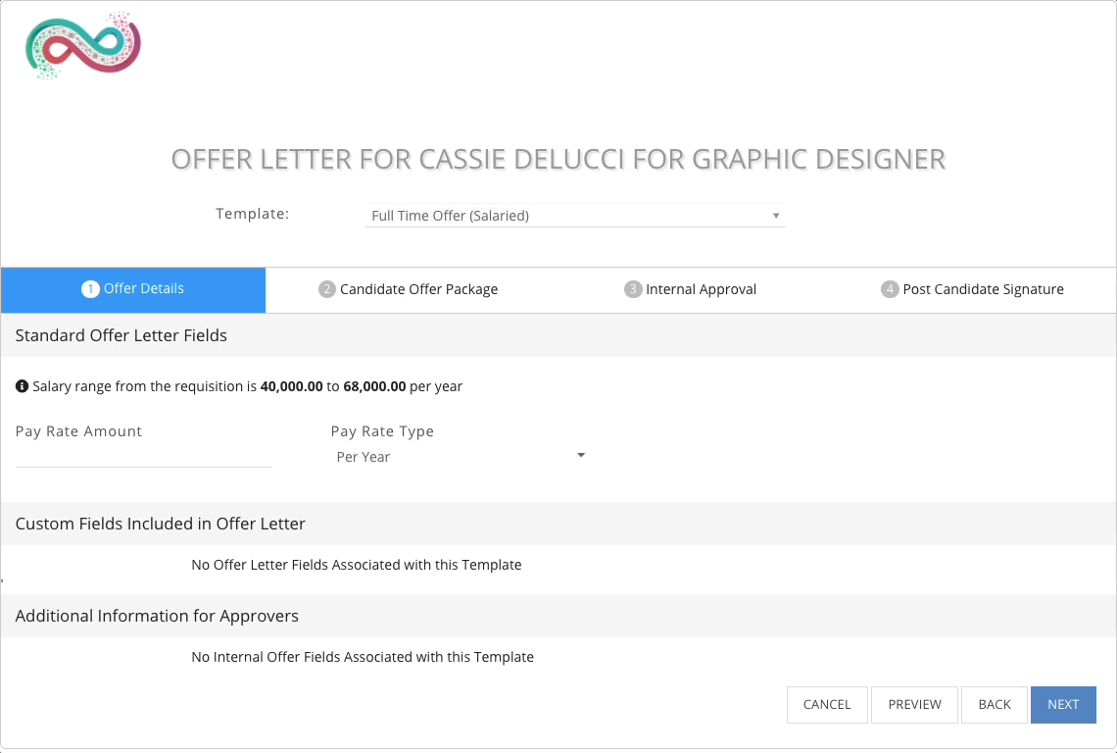Click the step 2 number icon
The width and height of the screenshot is (1117, 753).
click(x=327, y=289)
